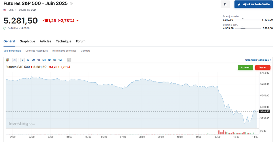Open the Graphique tab

click(x=27, y=41)
